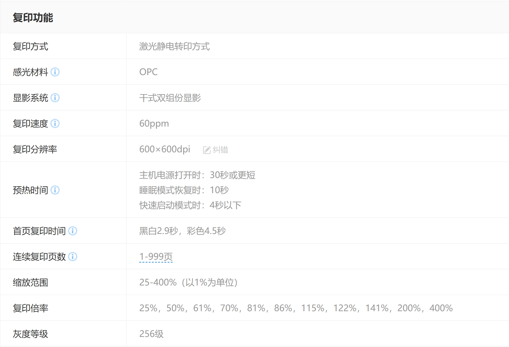Show the help icon beside 预热时间

point(55,190)
